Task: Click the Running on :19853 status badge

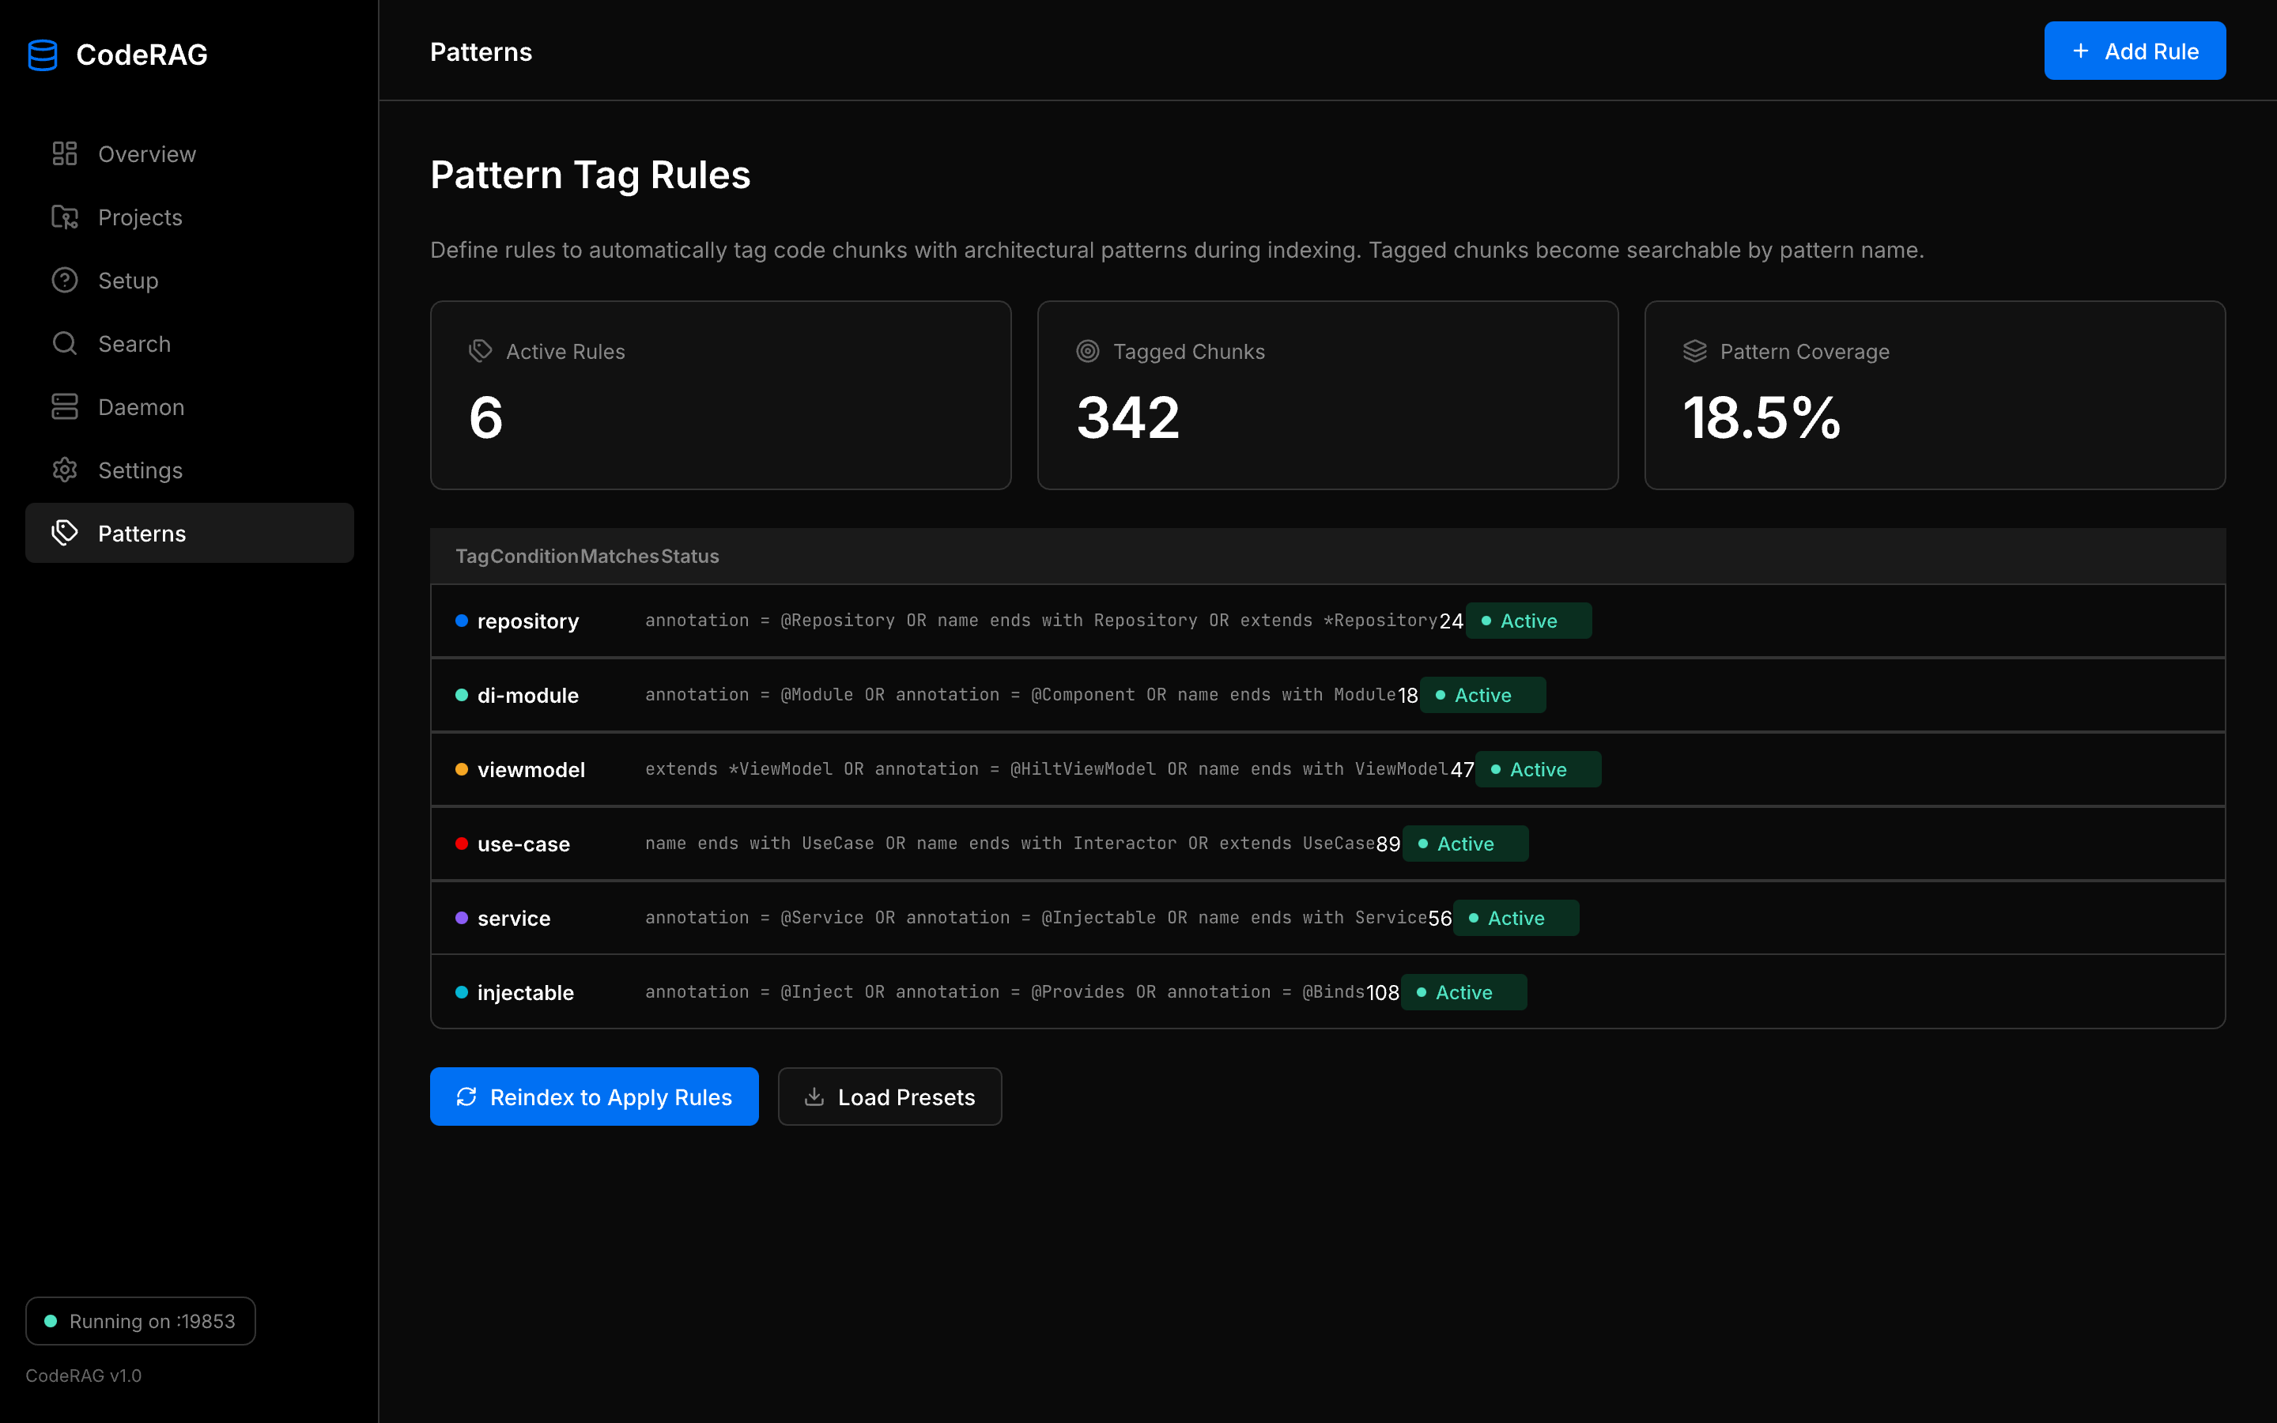Action: click(x=140, y=1321)
